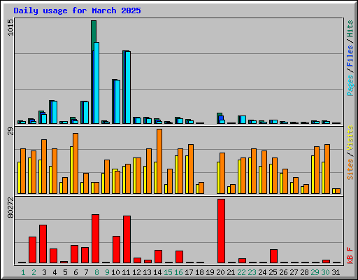Click day 6 on the date axis
This screenshot has height=280, width=358.
(x=76, y=272)
